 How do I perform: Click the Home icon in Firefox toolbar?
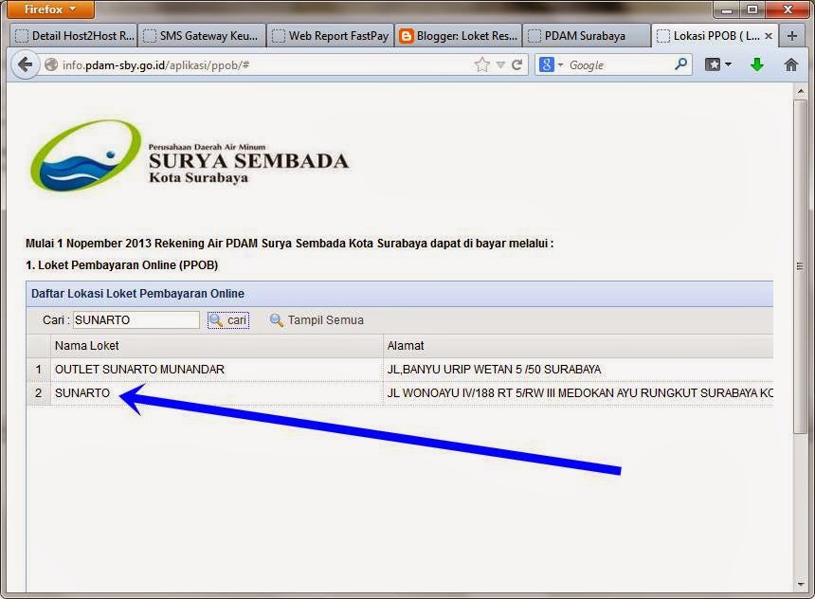coord(792,64)
